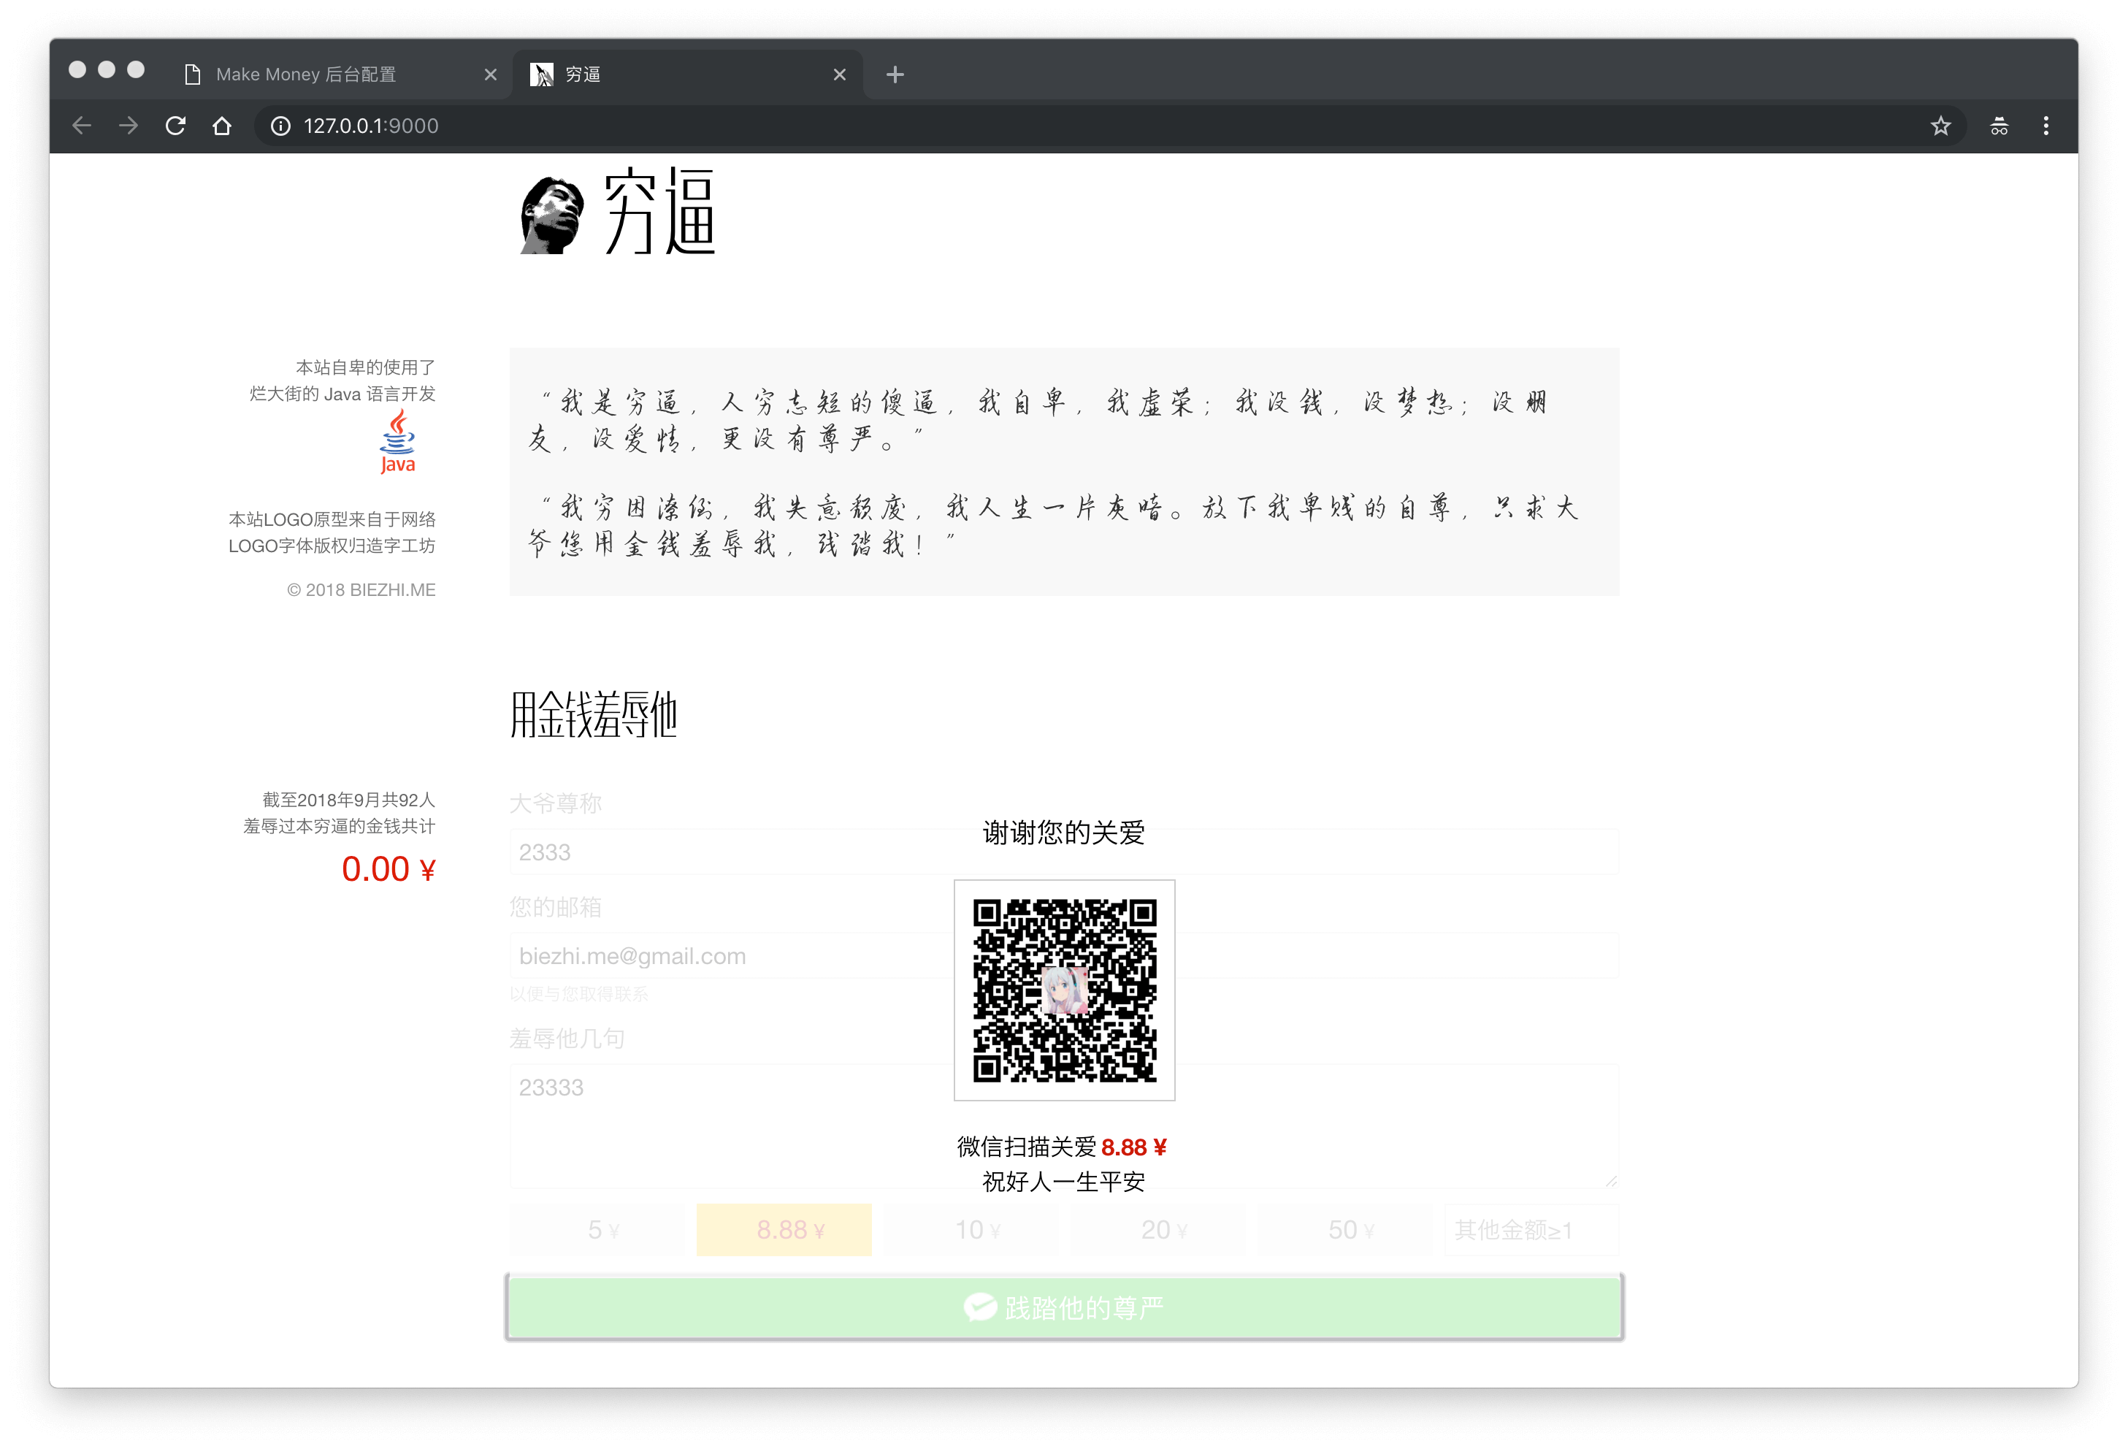
Task: Select the 5 ¥ amount option
Action: pos(597,1229)
